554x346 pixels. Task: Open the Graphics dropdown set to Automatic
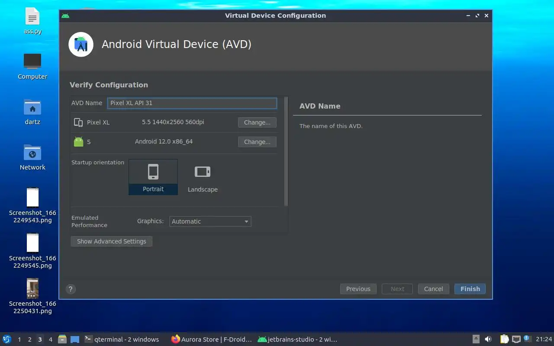210,221
